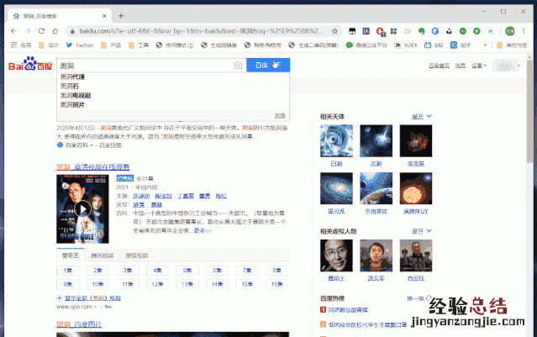Open the 黑洞_百度图片 result link
537x337 pixels.
point(79,324)
